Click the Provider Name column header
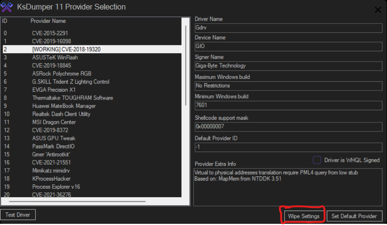 click(48, 21)
